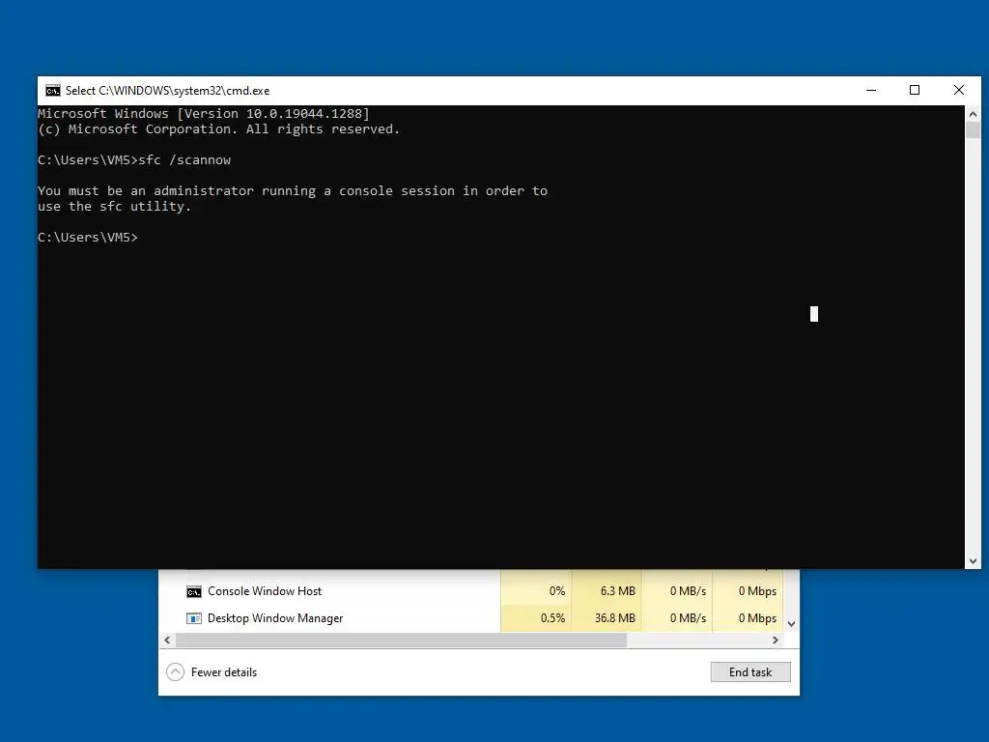Click the Desktop Window Manager icon
989x742 pixels.
193,618
